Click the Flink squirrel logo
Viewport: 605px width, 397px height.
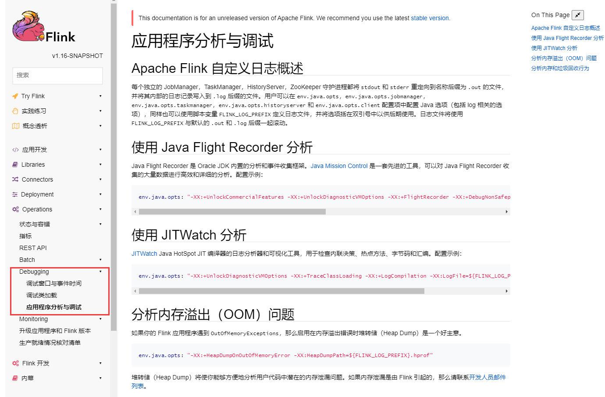point(43,27)
